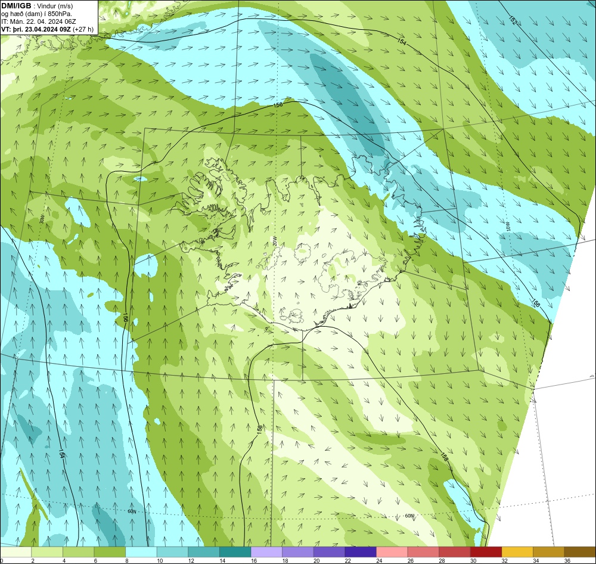596x564 pixels.
Task: Click the 'og hæð (dam) í 850hPa.' line
Action: click(x=36, y=14)
